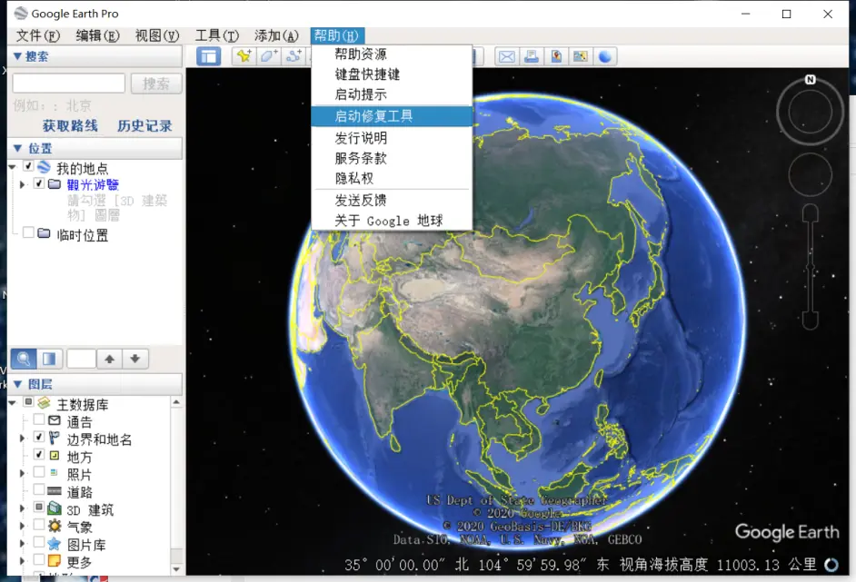
Task: Click the blue globe Earth toolbar icon
Action: pos(605,56)
